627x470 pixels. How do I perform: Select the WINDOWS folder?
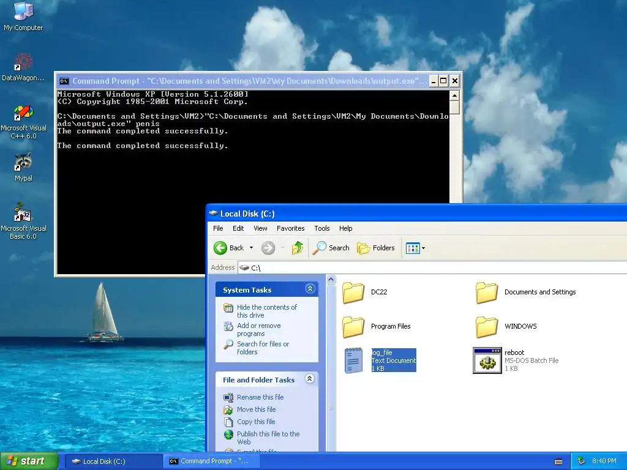click(x=506, y=327)
